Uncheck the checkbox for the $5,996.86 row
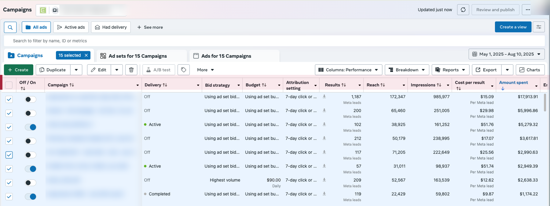This screenshot has width=550, height=206. [x=9, y=113]
